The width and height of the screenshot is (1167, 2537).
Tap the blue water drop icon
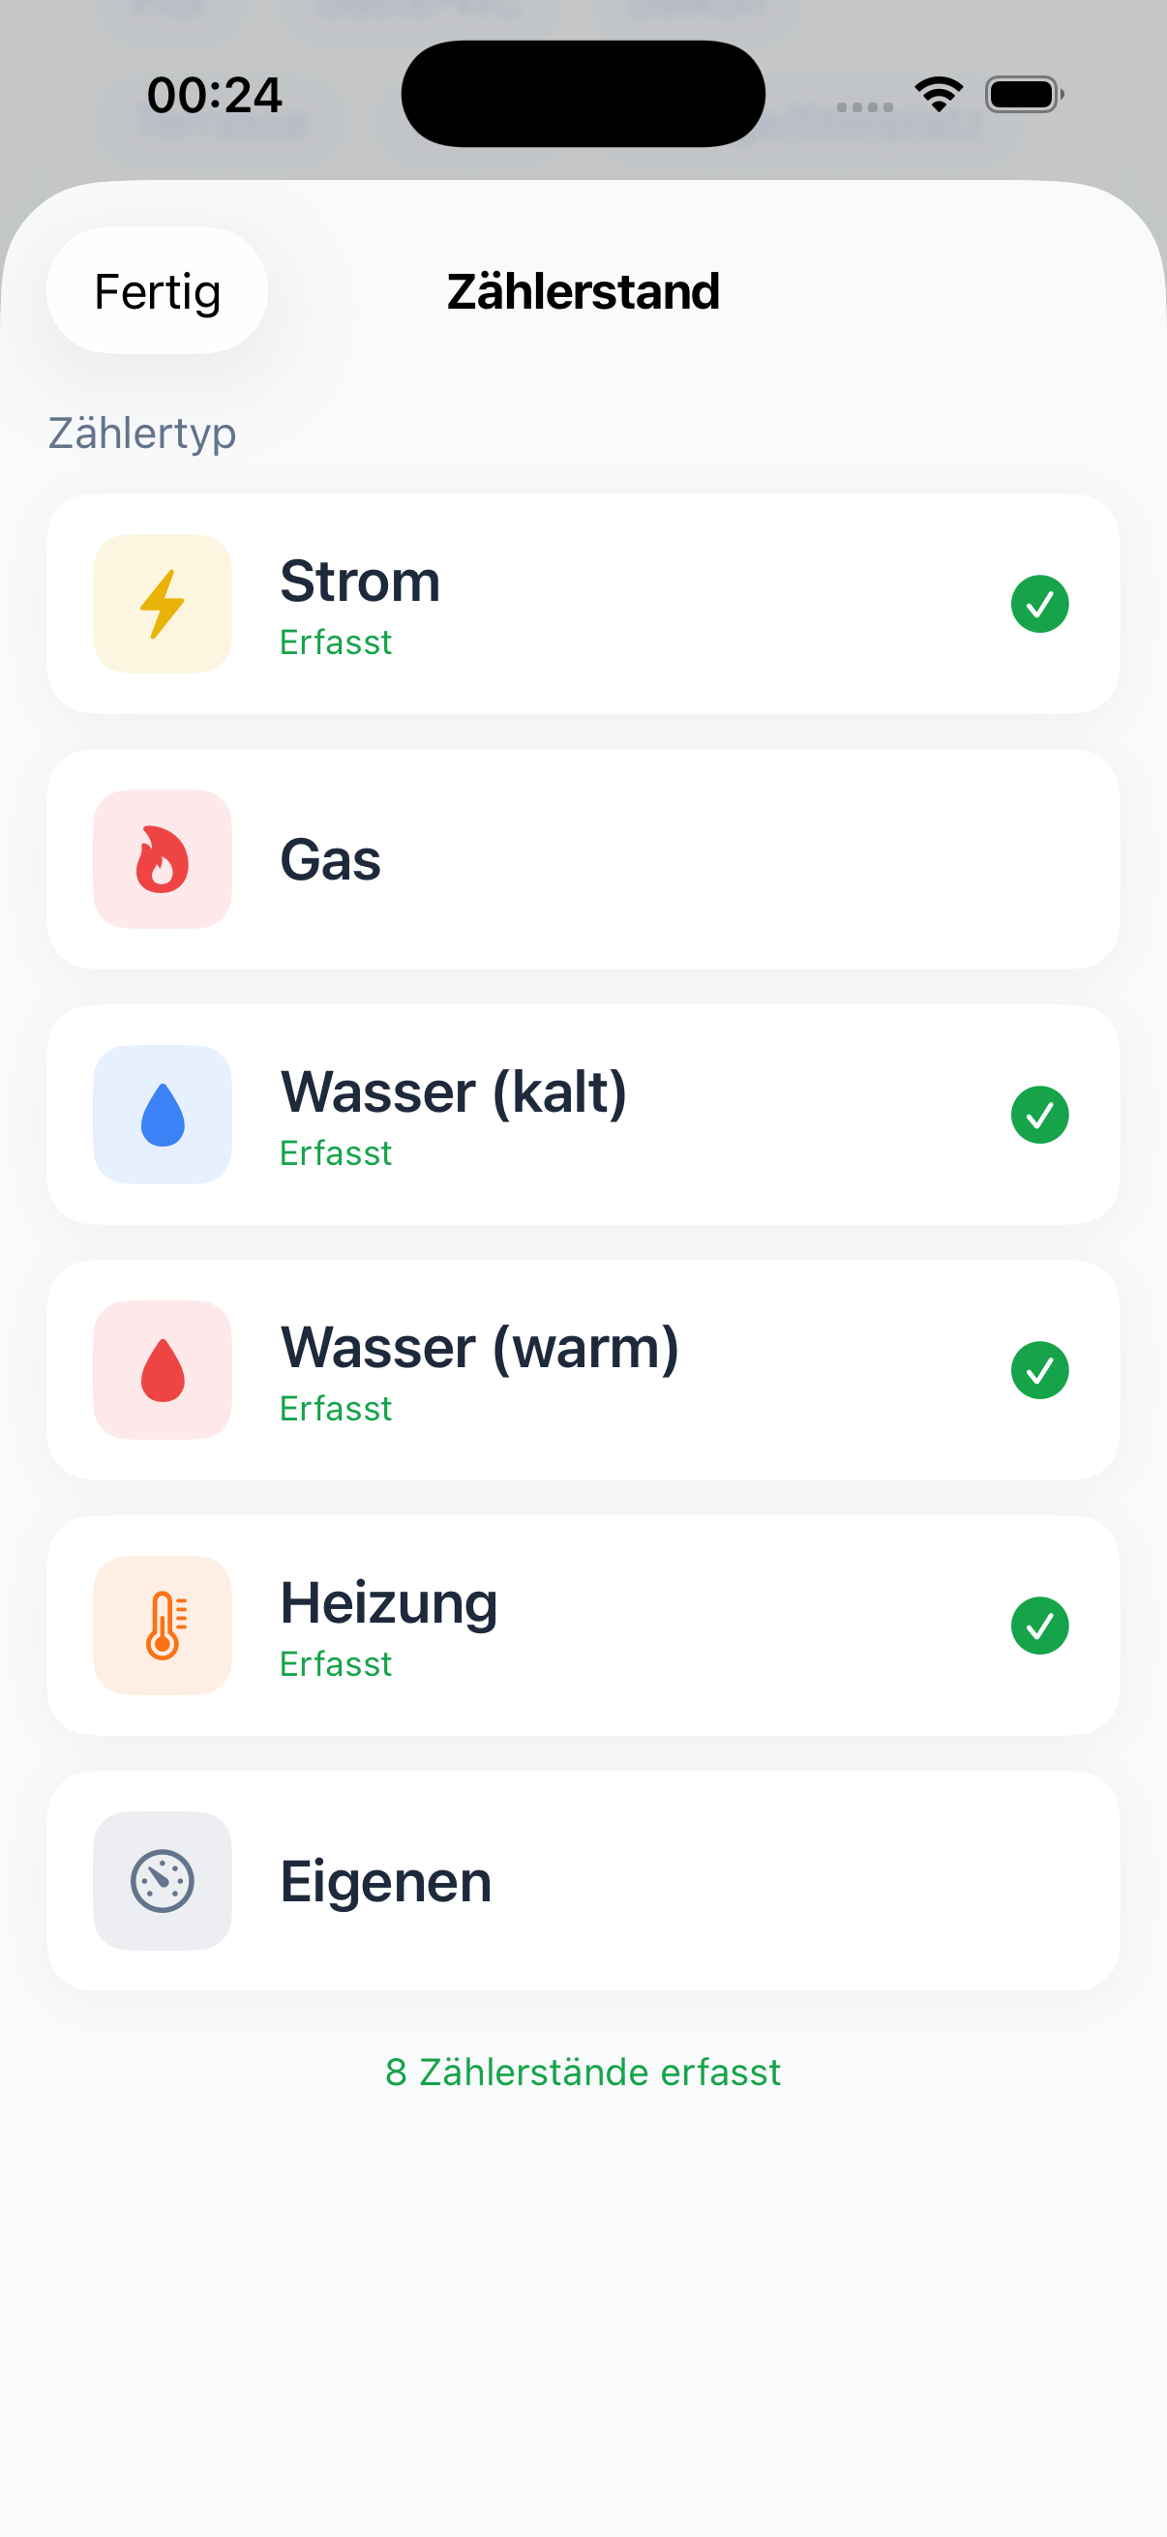pos(163,1115)
